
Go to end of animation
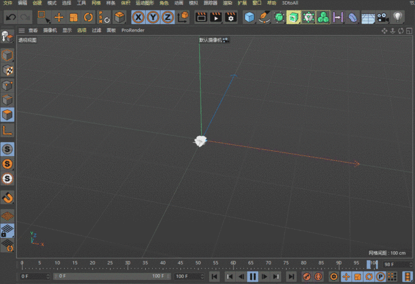[x=291, y=277]
